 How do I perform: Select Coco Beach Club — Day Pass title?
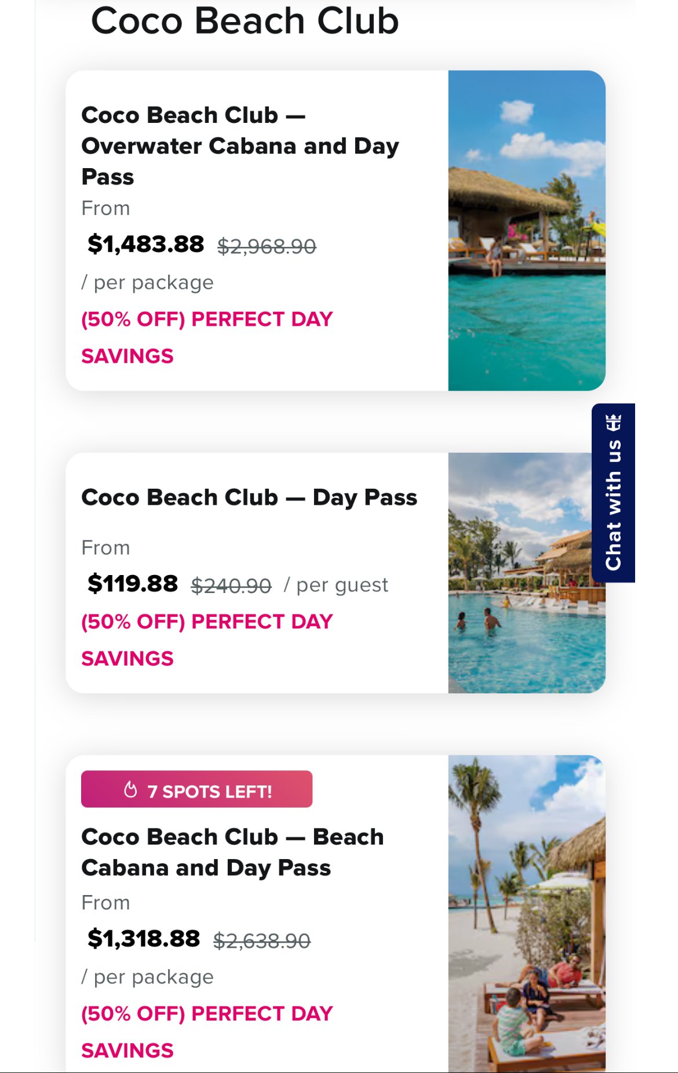[x=249, y=497]
